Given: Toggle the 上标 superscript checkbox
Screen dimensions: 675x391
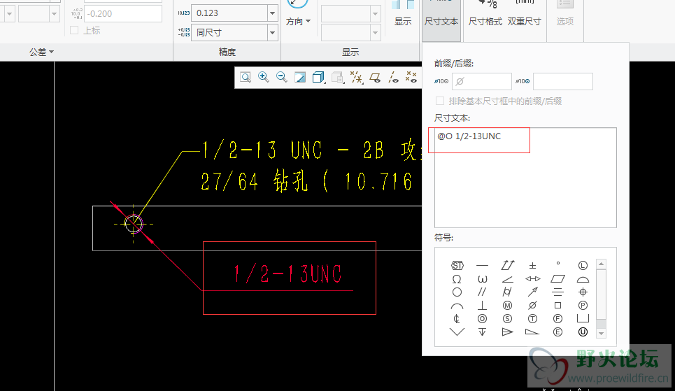Looking at the screenshot, I should (74, 30).
